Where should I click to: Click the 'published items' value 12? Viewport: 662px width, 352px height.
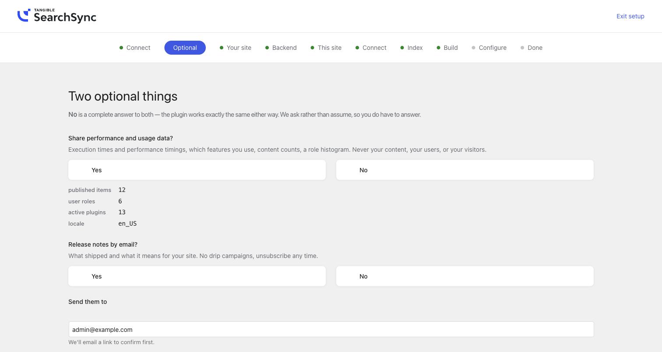pyautogui.click(x=122, y=190)
